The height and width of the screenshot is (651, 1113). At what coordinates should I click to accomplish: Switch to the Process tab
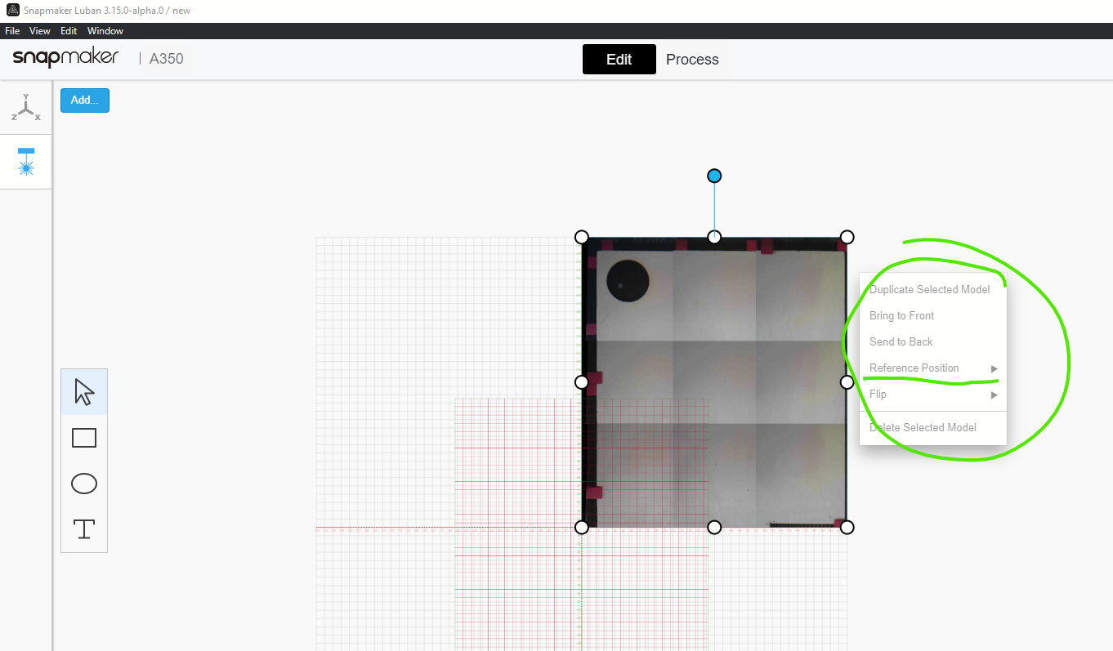pos(692,59)
